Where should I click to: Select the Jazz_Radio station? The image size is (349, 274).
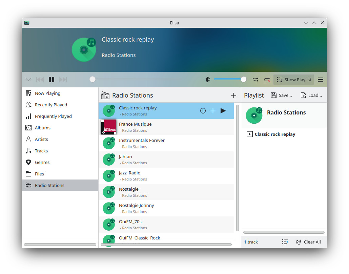(x=166, y=176)
